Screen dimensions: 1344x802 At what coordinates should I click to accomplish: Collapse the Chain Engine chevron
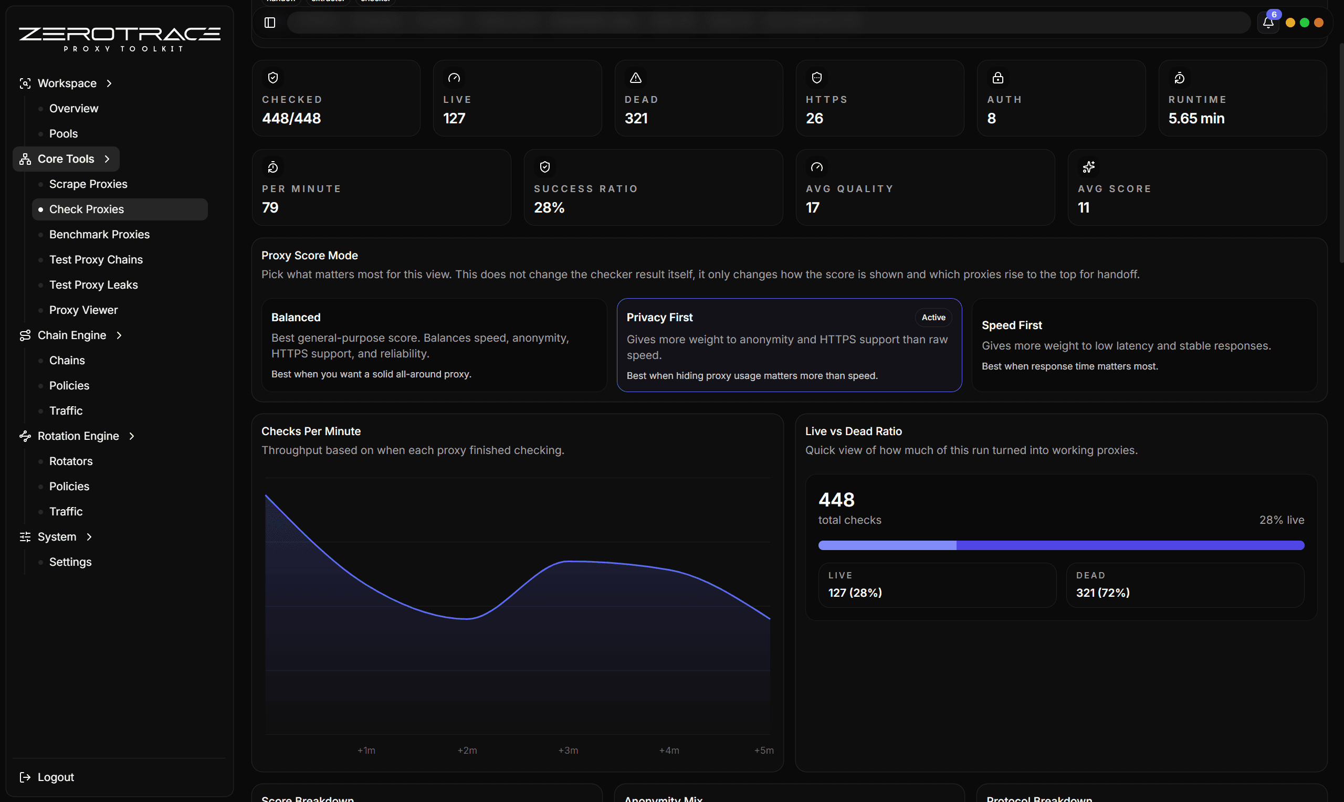pos(119,335)
